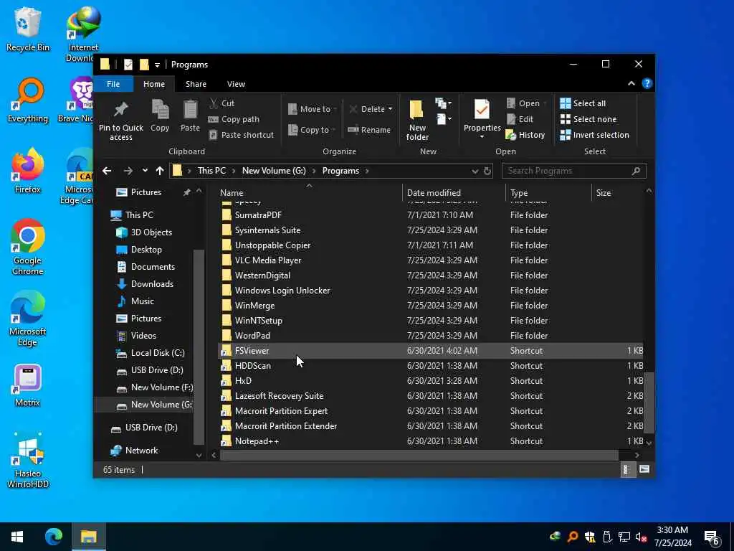This screenshot has width=734, height=551.
Task: Click the file list vertical scrollbar
Action: [x=649, y=403]
